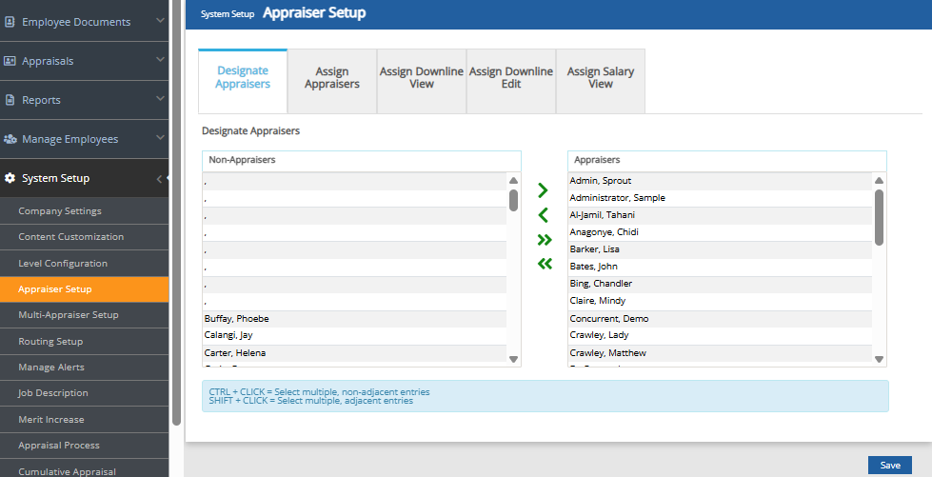The width and height of the screenshot is (932, 477).
Task: Switch to the Assign Appraisers tab
Action: pyautogui.click(x=331, y=78)
